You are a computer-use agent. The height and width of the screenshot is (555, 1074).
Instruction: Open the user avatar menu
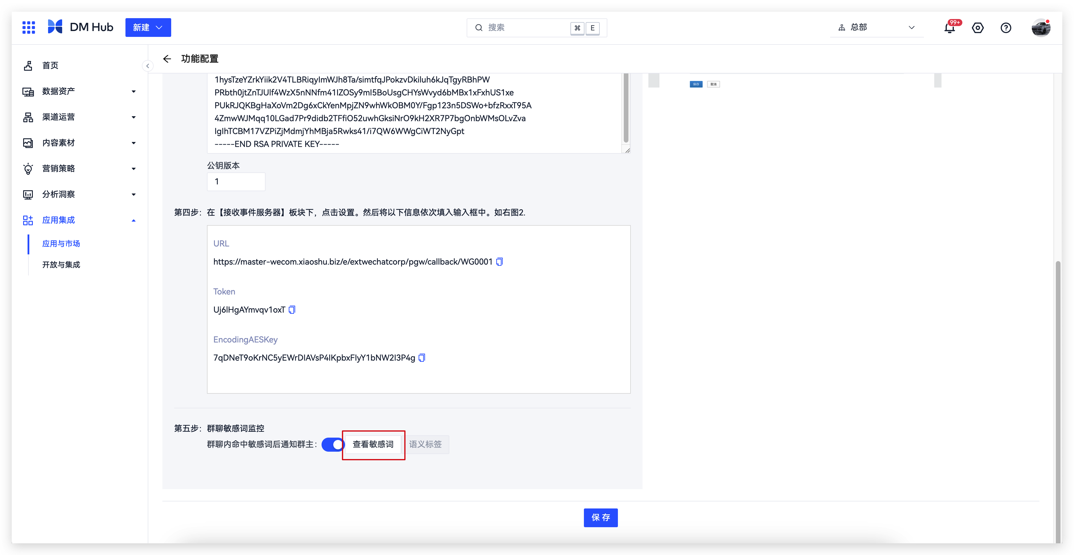click(1041, 28)
